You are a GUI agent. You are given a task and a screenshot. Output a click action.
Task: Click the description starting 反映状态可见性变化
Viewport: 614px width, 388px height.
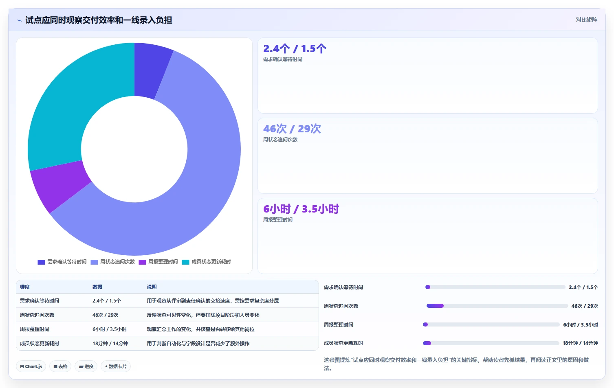[203, 315]
